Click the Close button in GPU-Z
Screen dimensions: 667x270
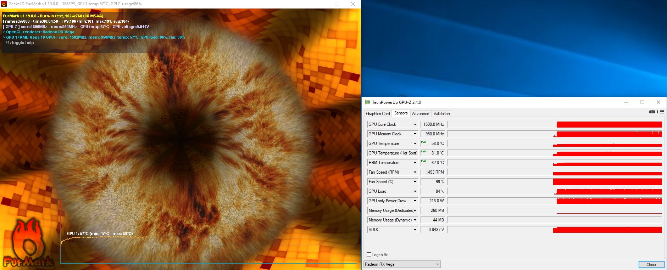coord(651,265)
